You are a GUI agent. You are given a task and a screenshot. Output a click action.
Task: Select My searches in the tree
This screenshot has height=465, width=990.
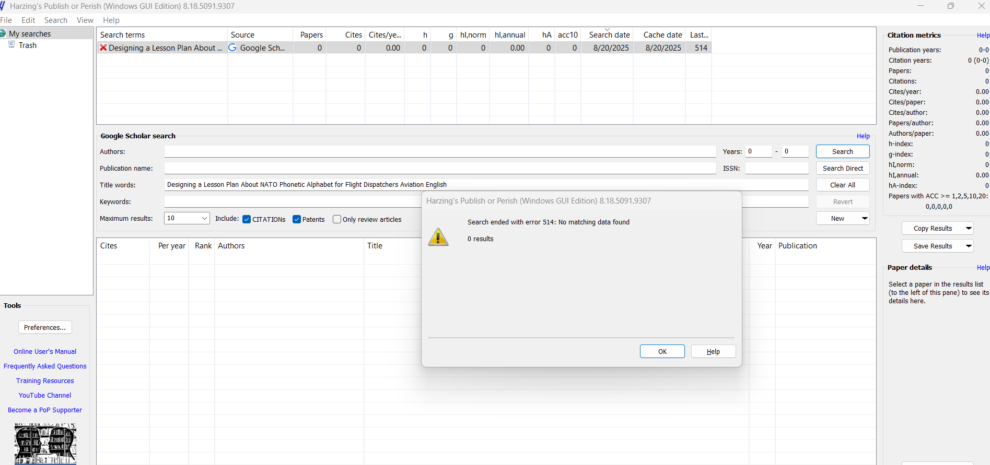click(30, 34)
